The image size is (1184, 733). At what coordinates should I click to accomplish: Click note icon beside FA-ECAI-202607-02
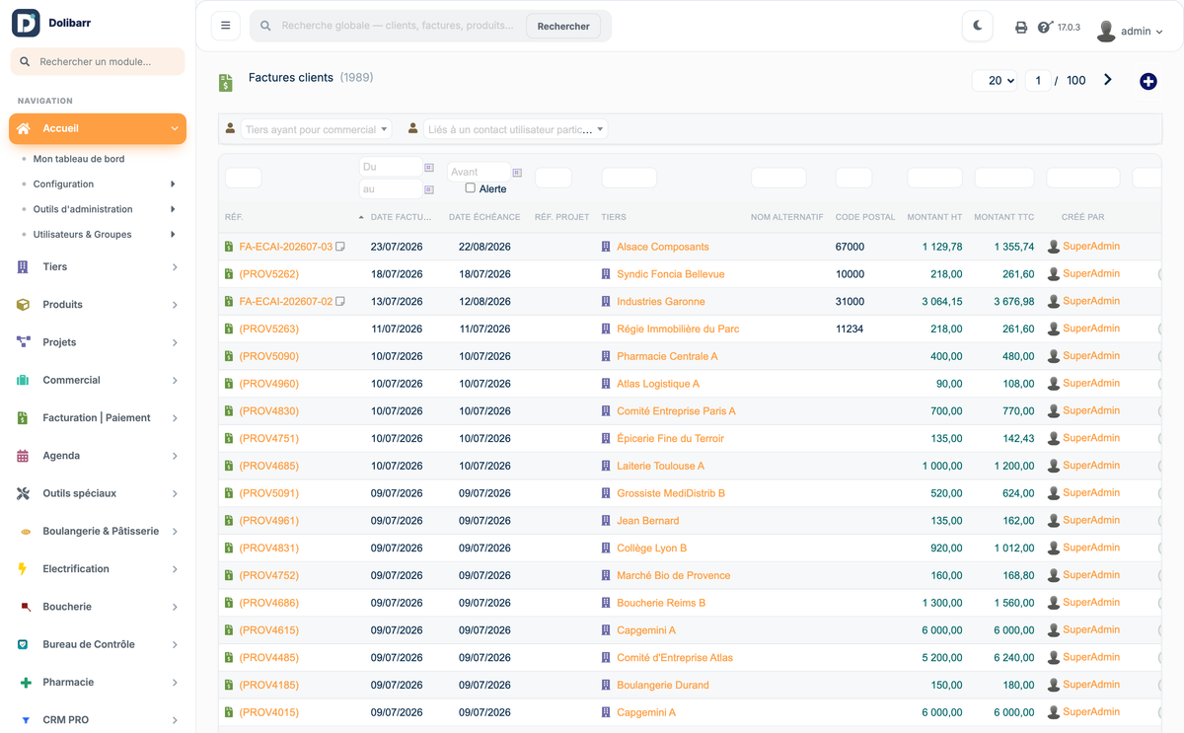click(340, 302)
